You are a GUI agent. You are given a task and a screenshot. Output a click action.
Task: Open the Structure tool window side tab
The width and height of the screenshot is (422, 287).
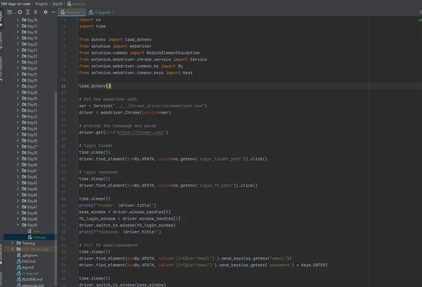coord(1,278)
